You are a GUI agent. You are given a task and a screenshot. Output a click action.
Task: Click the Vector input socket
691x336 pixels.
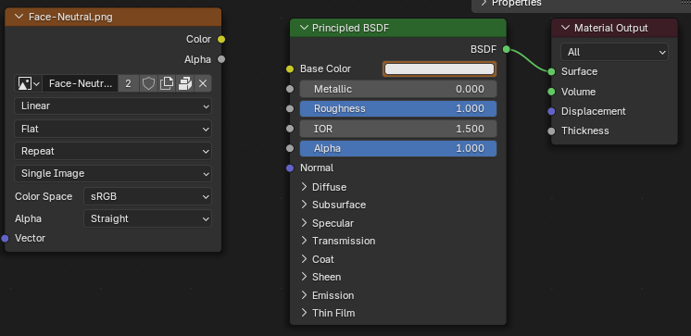[5, 238]
